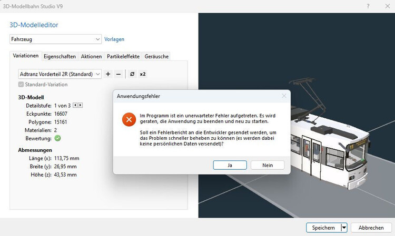The image size is (395, 236).
Task: Open the Fahrzeug model type dropdown
Action: [56, 39]
